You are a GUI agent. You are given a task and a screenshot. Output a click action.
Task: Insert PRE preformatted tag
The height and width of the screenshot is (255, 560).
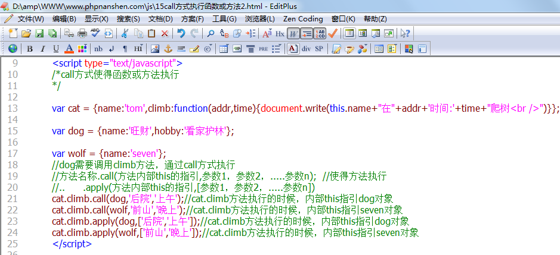click(x=263, y=49)
